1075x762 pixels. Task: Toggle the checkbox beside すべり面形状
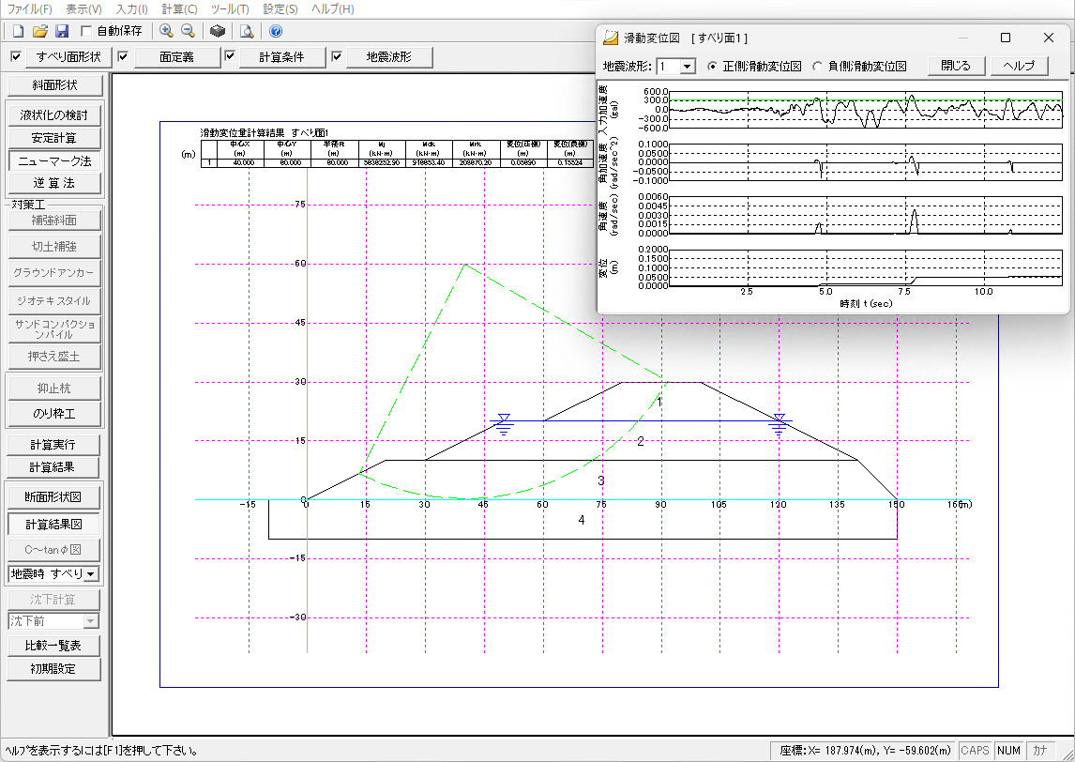click(17, 56)
